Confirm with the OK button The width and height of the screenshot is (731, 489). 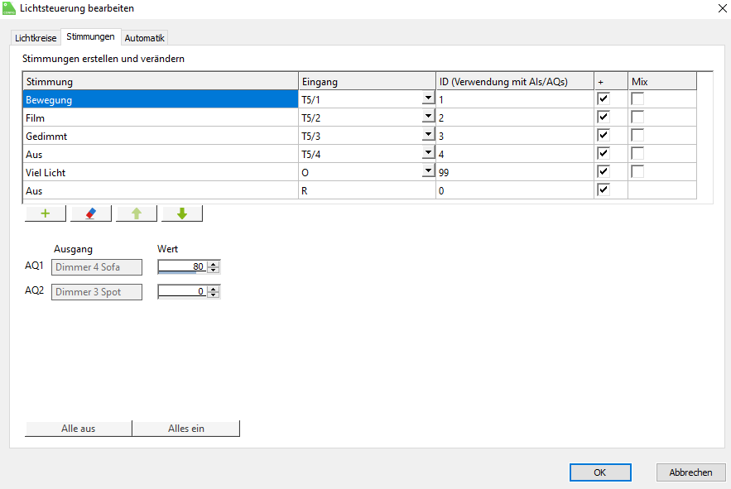600,472
